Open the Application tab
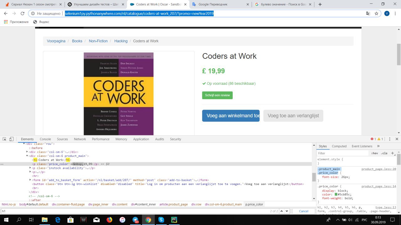Viewport: 401px width, 225px height. (x=141, y=139)
